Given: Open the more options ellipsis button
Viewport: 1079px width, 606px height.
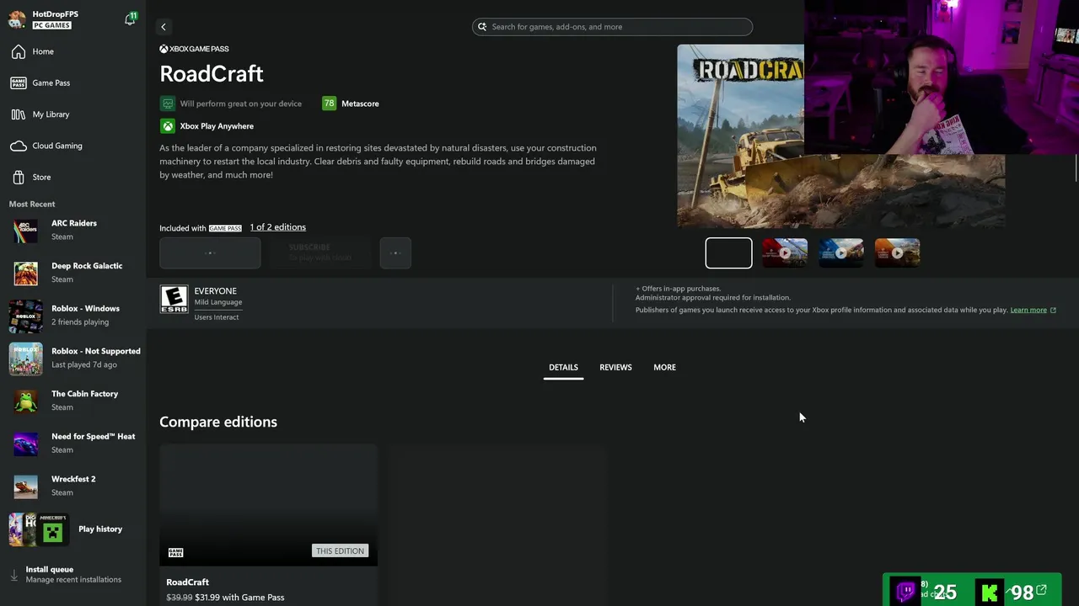Looking at the screenshot, I should pyautogui.click(x=395, y=252).
